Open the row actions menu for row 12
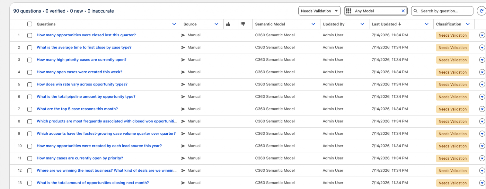The image size is (486, 189). click(x=482, y=171)
